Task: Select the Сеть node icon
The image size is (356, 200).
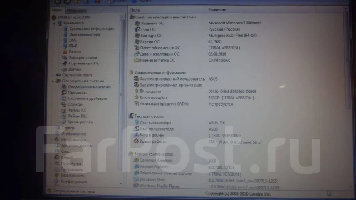Action: coord(57,152)
